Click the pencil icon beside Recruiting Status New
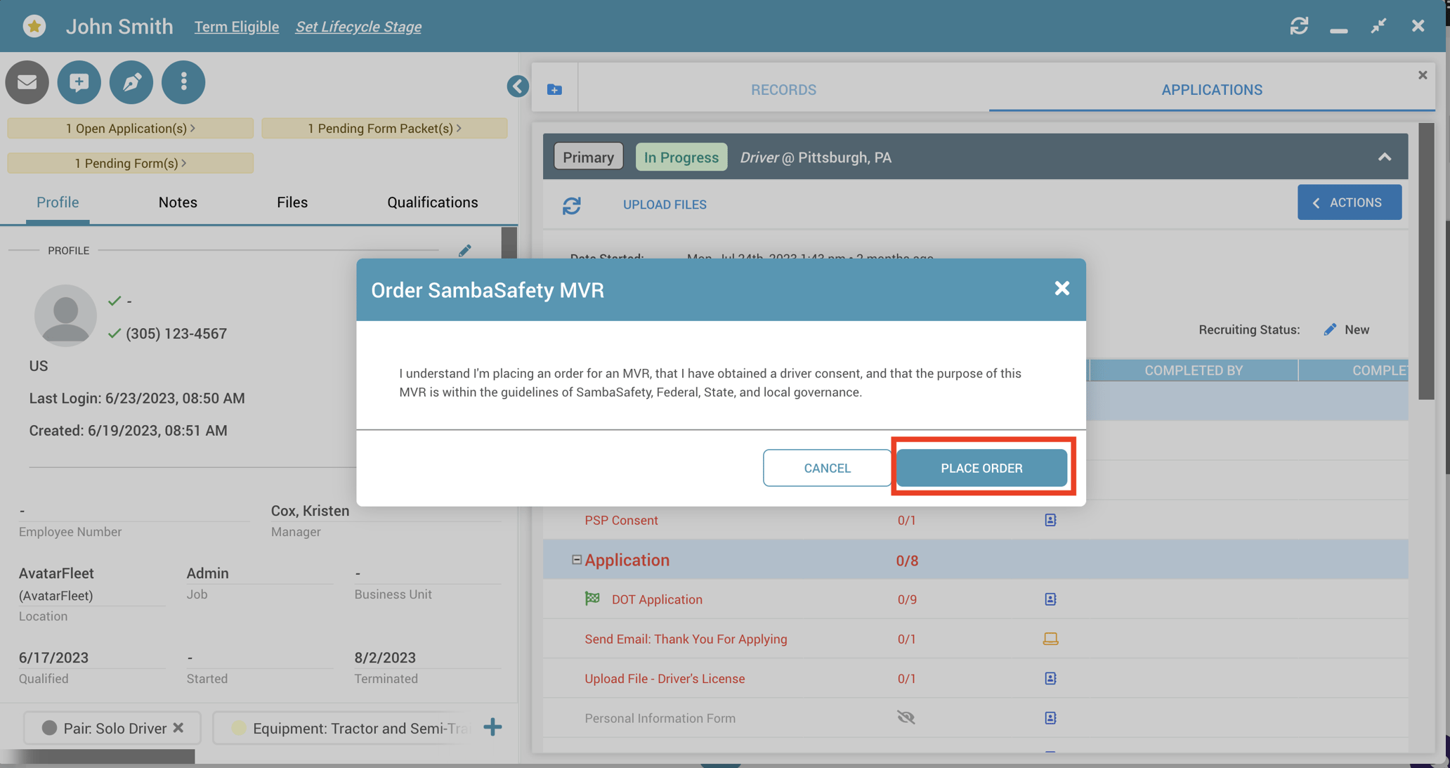 [x=1328, y=329]
